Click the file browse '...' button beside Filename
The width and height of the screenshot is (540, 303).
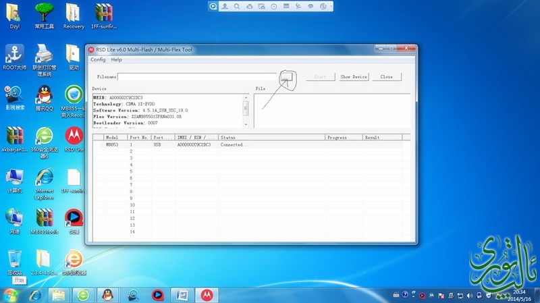(x=286, y=77)
